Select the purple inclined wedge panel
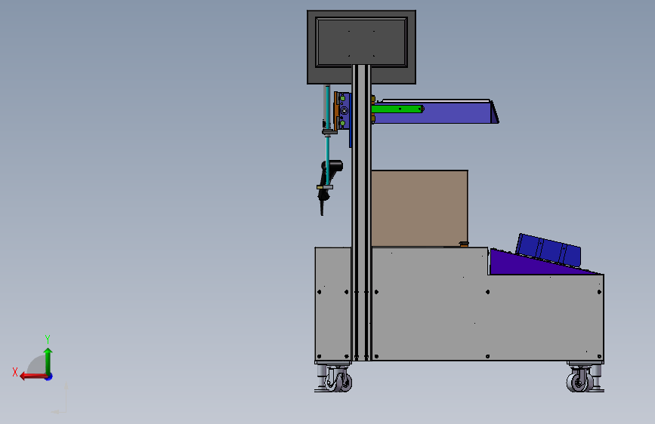 [539, 265]
